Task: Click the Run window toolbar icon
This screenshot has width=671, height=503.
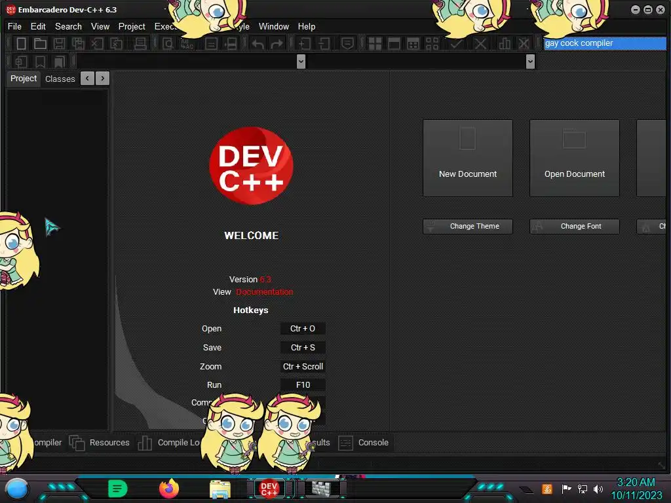Action: (x=394, y=44)
